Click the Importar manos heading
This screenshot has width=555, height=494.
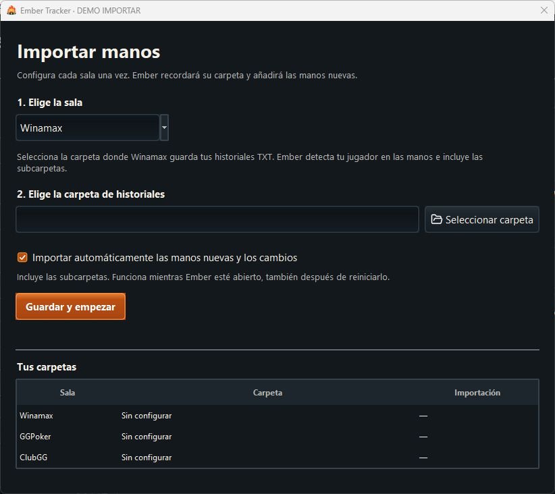88,52
